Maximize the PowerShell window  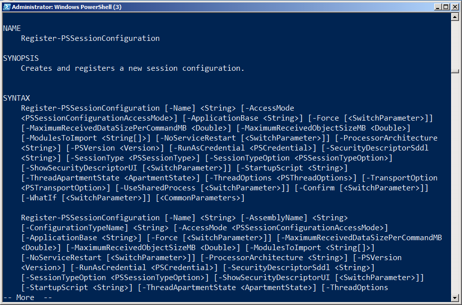tap(446, 6)
